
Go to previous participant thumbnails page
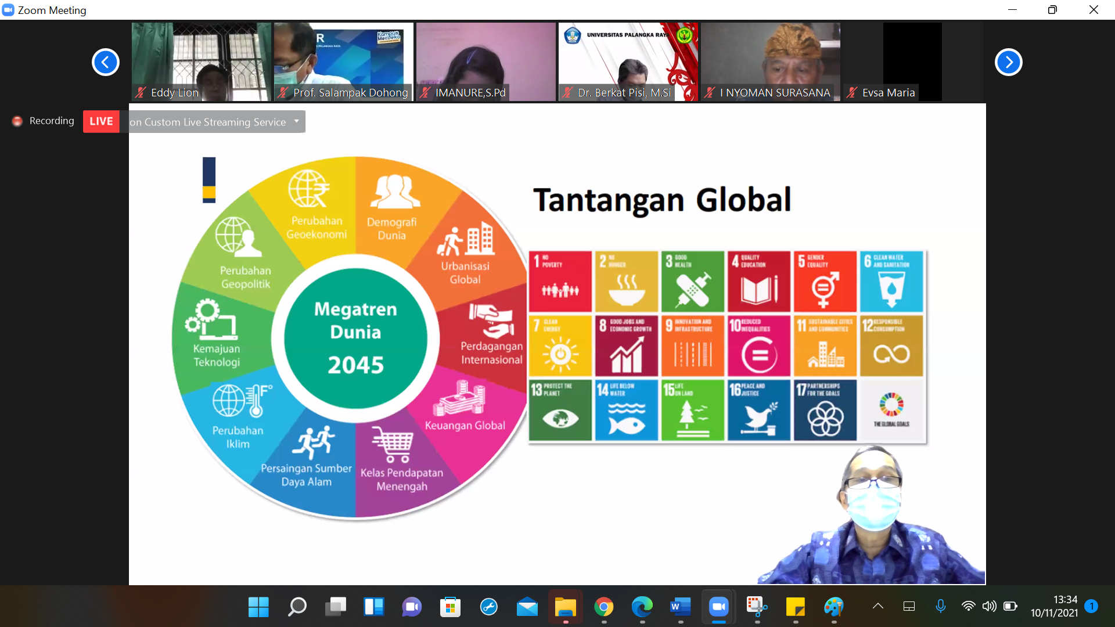click(106, 62)
